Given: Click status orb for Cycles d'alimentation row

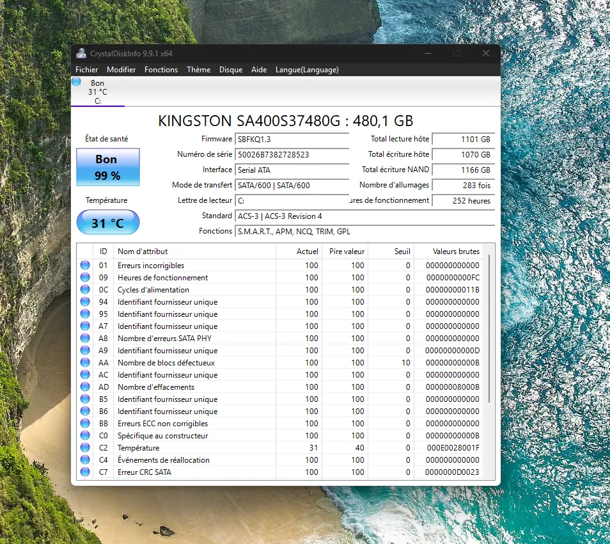Looking at the screenshot, I should pyautogui.click(x=85, y=289).
